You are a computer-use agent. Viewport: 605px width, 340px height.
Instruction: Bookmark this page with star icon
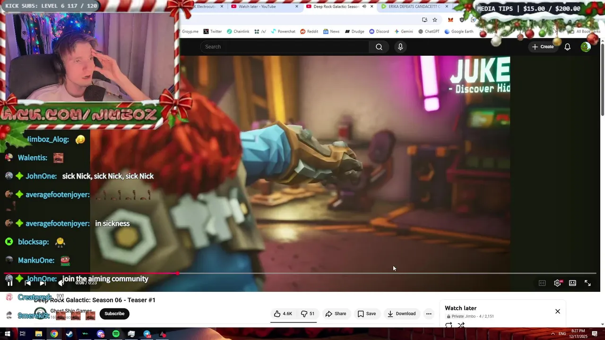435,20
